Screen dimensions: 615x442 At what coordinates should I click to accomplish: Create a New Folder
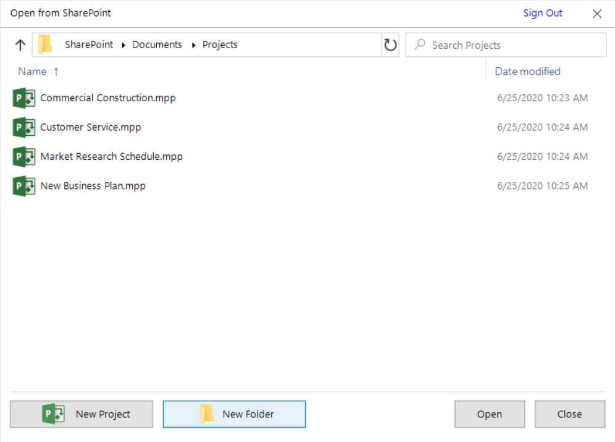[234, 414]
